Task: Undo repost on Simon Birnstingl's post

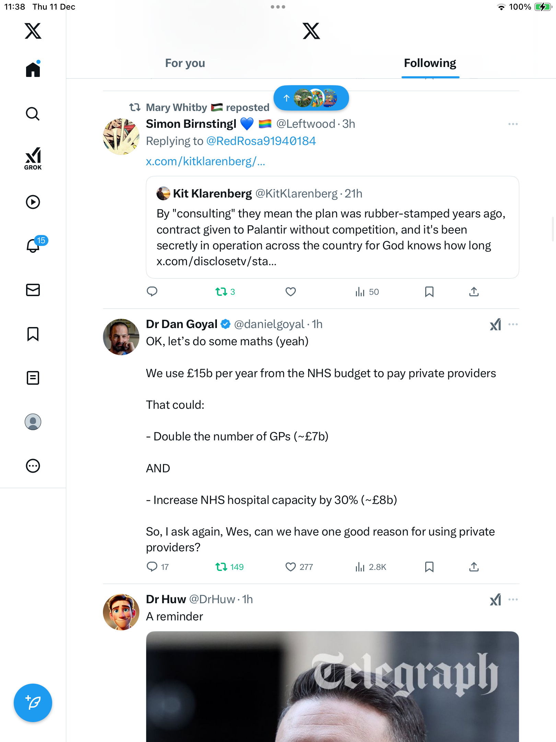Action: pos(221,292)
